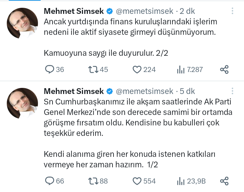Open the "2 dk" timestamp link
The width and height of the screenshot is (244, 192).
pos(186,11)
